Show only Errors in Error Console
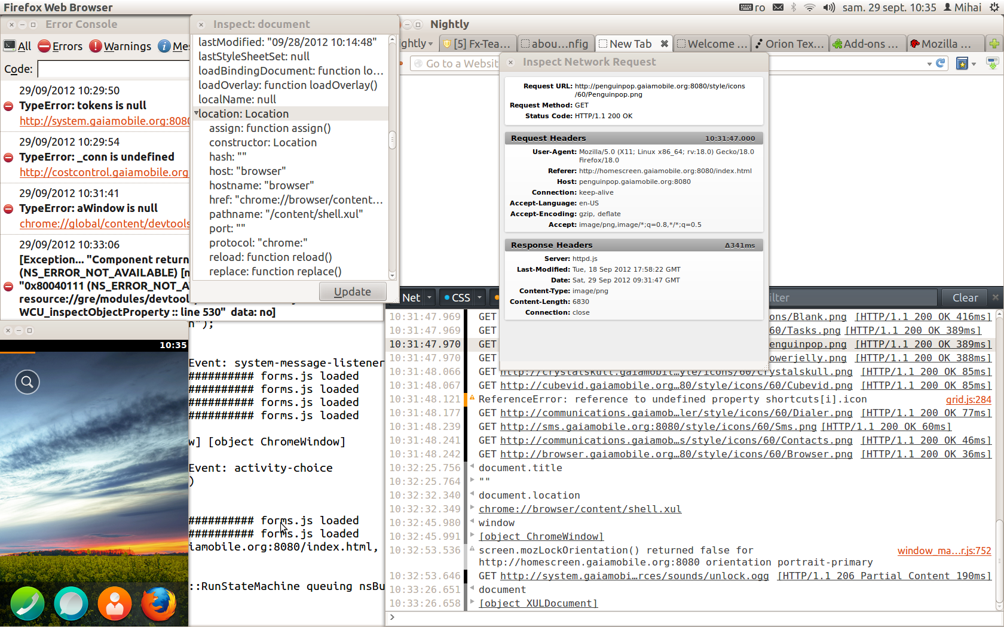Screen dimensions: 1004x627 coord(60,46)
